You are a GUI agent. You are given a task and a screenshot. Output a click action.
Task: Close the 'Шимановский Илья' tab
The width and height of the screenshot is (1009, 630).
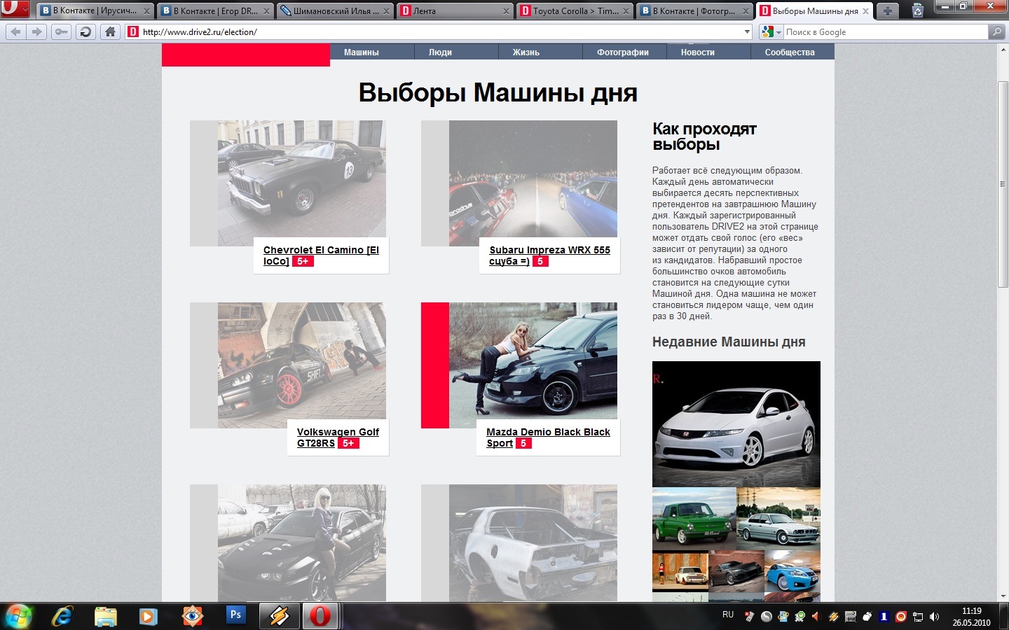pos(386,11)
